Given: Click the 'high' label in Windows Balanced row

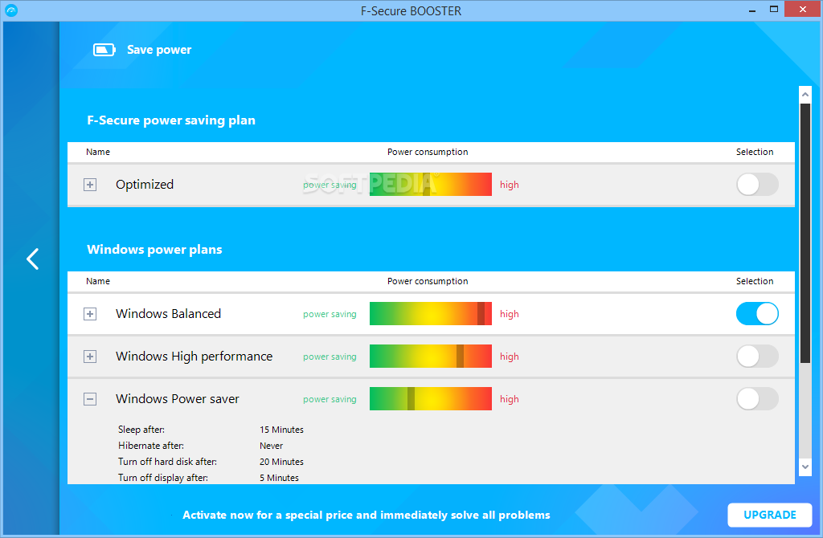Looking at the screenshot, I should [509, 314].
